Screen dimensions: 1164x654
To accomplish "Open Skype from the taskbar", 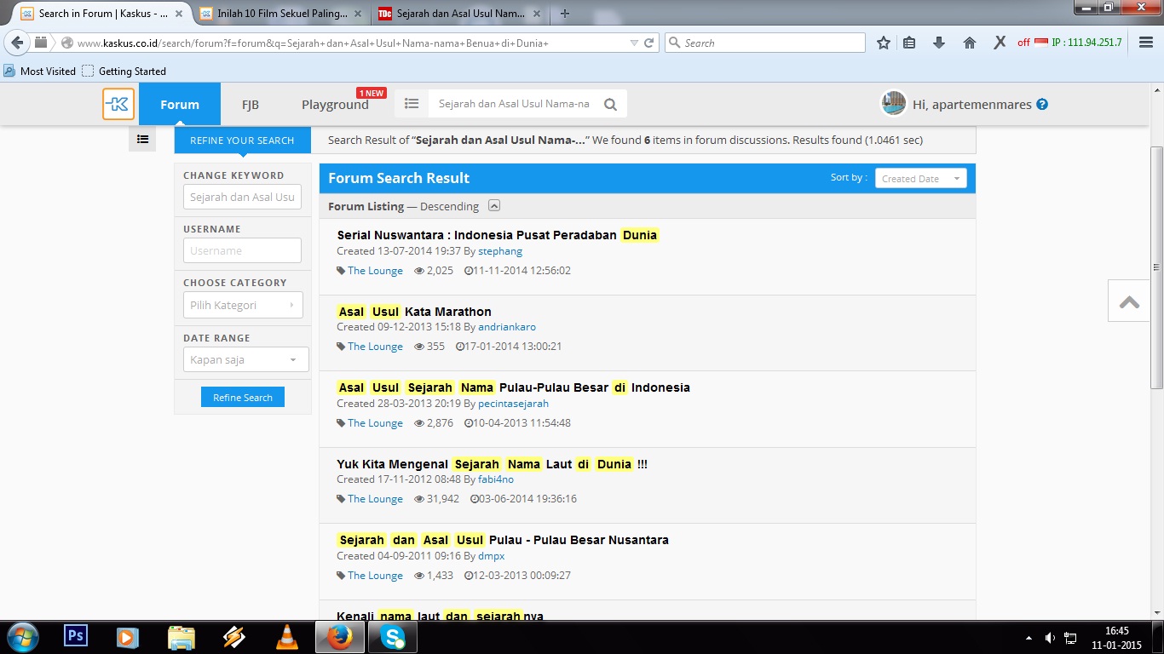I will coord(394,637).
